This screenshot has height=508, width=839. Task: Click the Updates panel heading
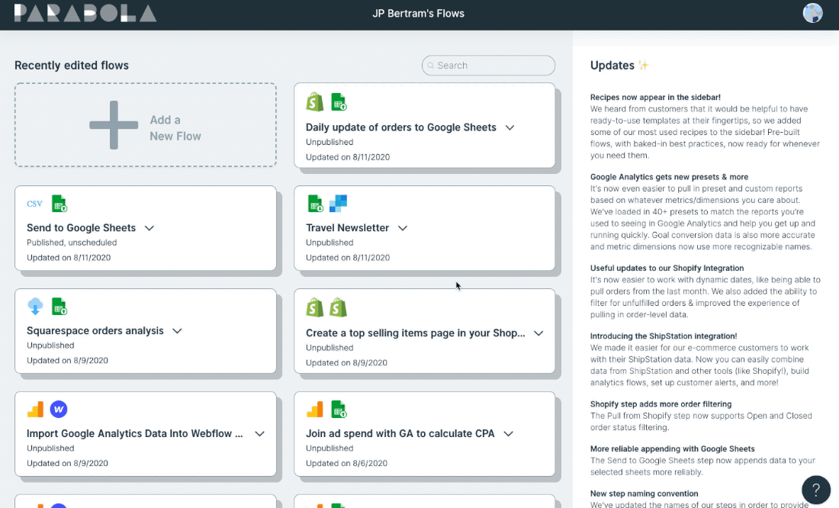612,66
